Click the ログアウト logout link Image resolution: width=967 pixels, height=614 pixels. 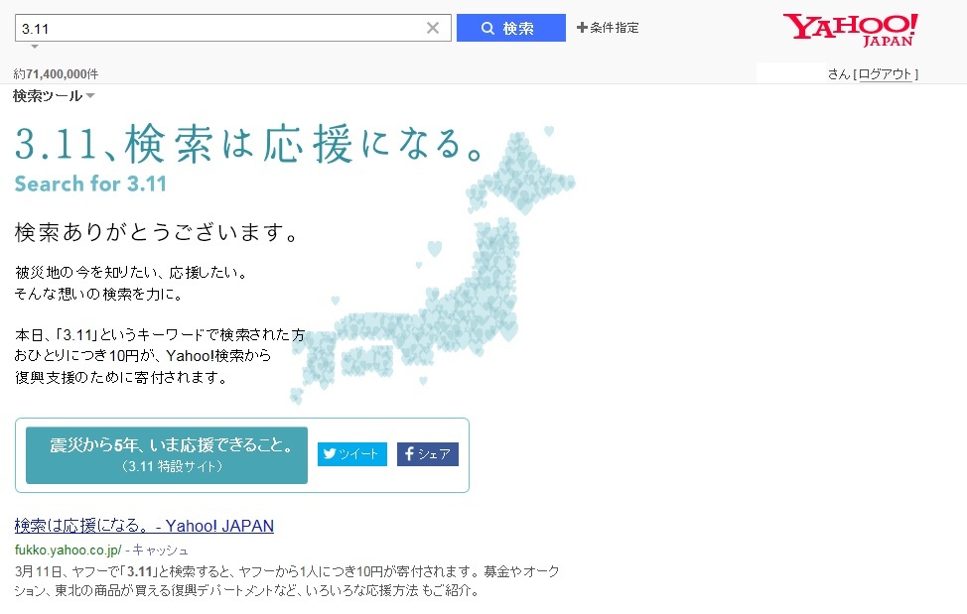[x=885, y=74]
